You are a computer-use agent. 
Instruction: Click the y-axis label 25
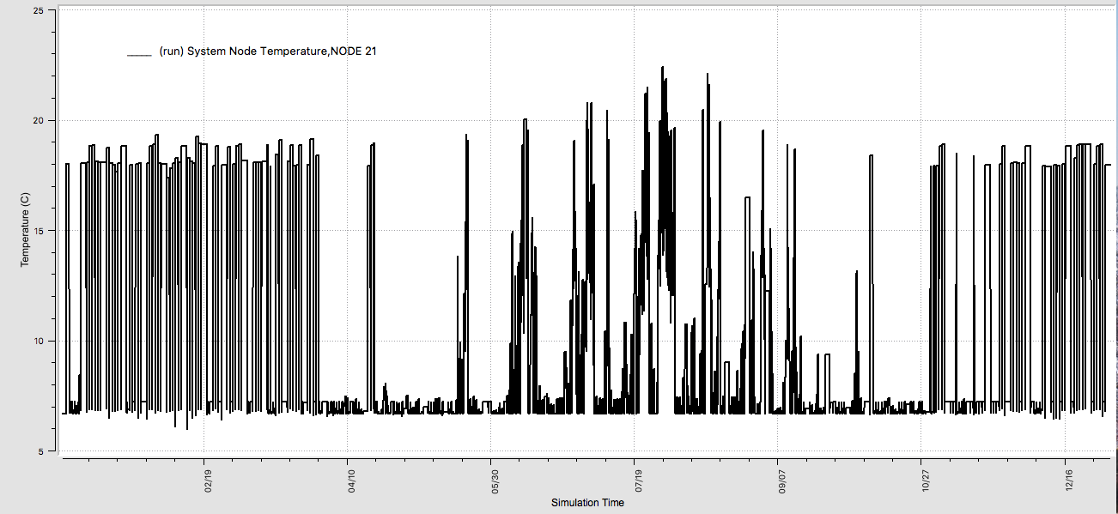(39, 10)
